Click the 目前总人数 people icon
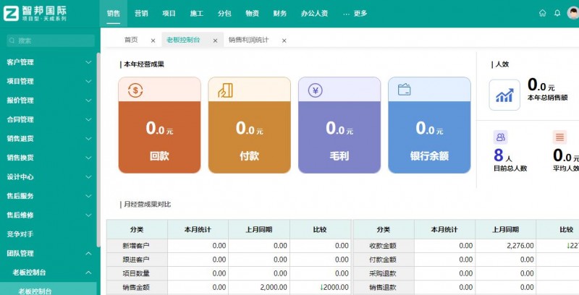The width and height of the screenshot is (579, 295). click(501, 137)
